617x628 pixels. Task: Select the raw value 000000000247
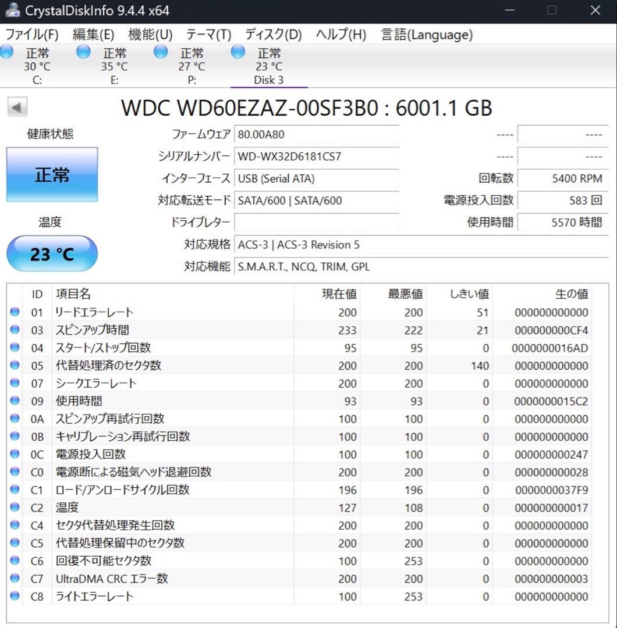point(551,455)
